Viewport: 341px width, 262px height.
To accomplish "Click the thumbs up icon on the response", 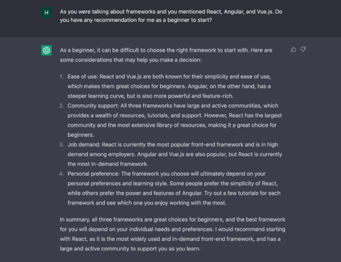I will pos(294,50).
